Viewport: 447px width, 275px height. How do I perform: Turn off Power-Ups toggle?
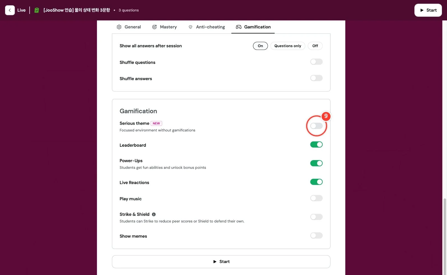(316, 163)
